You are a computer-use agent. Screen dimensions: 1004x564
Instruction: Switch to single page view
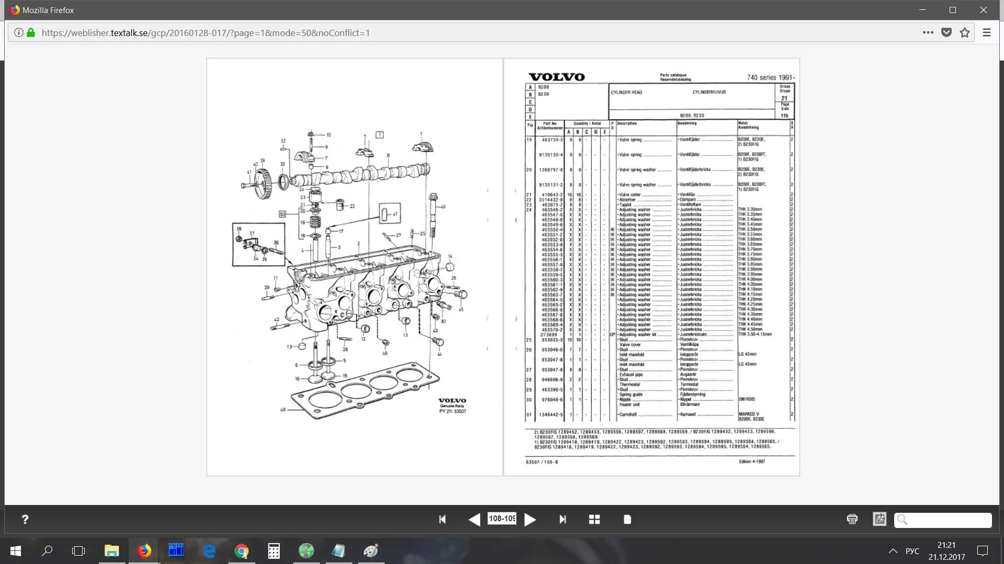pyautogui.click(x=627, y=519)
